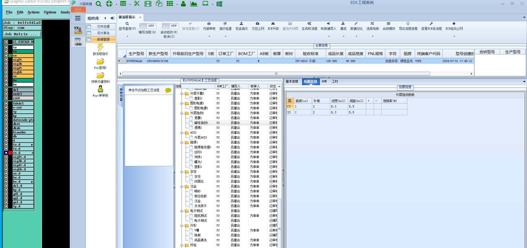Click the yellow speech bubble icon

point(168,90)
